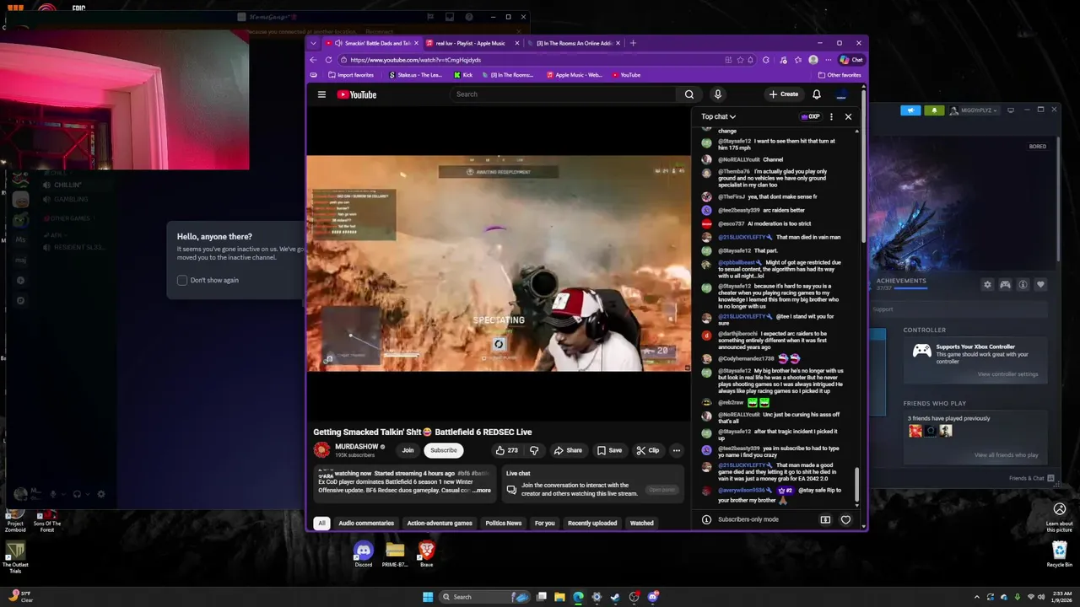Open Kick bookmark in favorites bar
Image resolution: width=1080 pixels, height=607 pixels.
pyautogui.click(x=463, y=75)
